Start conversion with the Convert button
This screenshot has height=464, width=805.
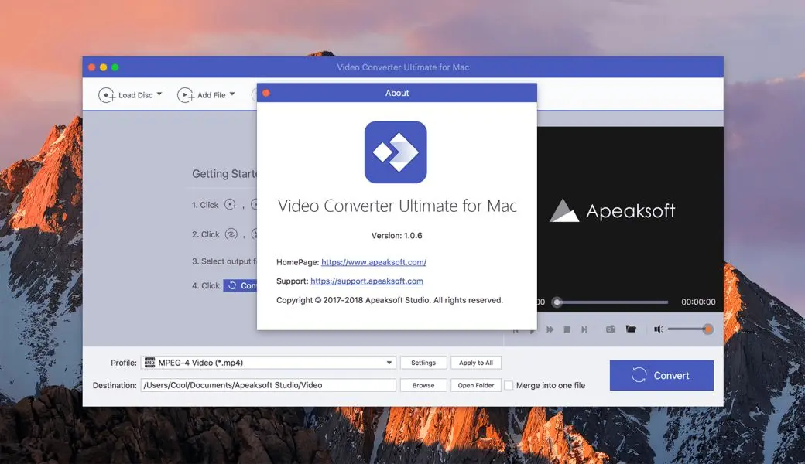(x=661, y=375)
